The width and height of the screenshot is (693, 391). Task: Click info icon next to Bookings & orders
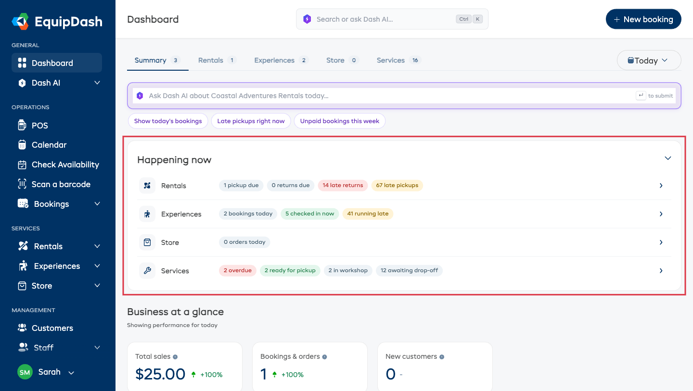[x=324, y=357]
